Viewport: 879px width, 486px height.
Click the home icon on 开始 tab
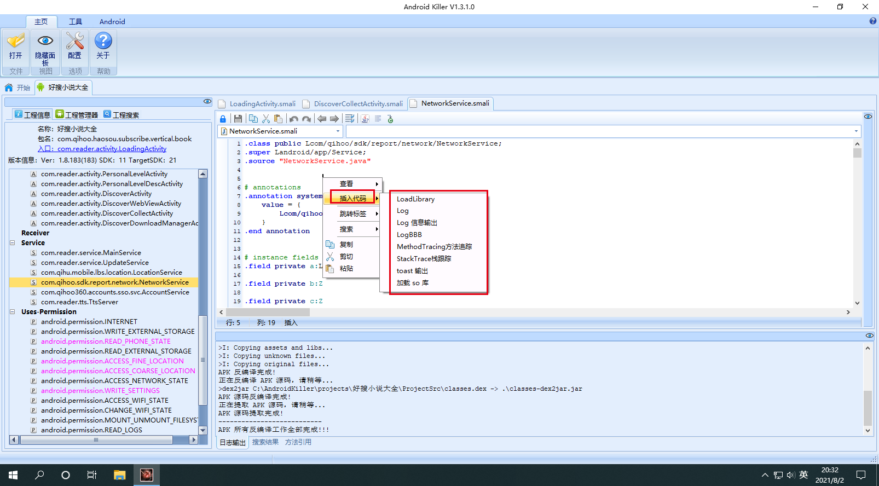click(9, 88)
